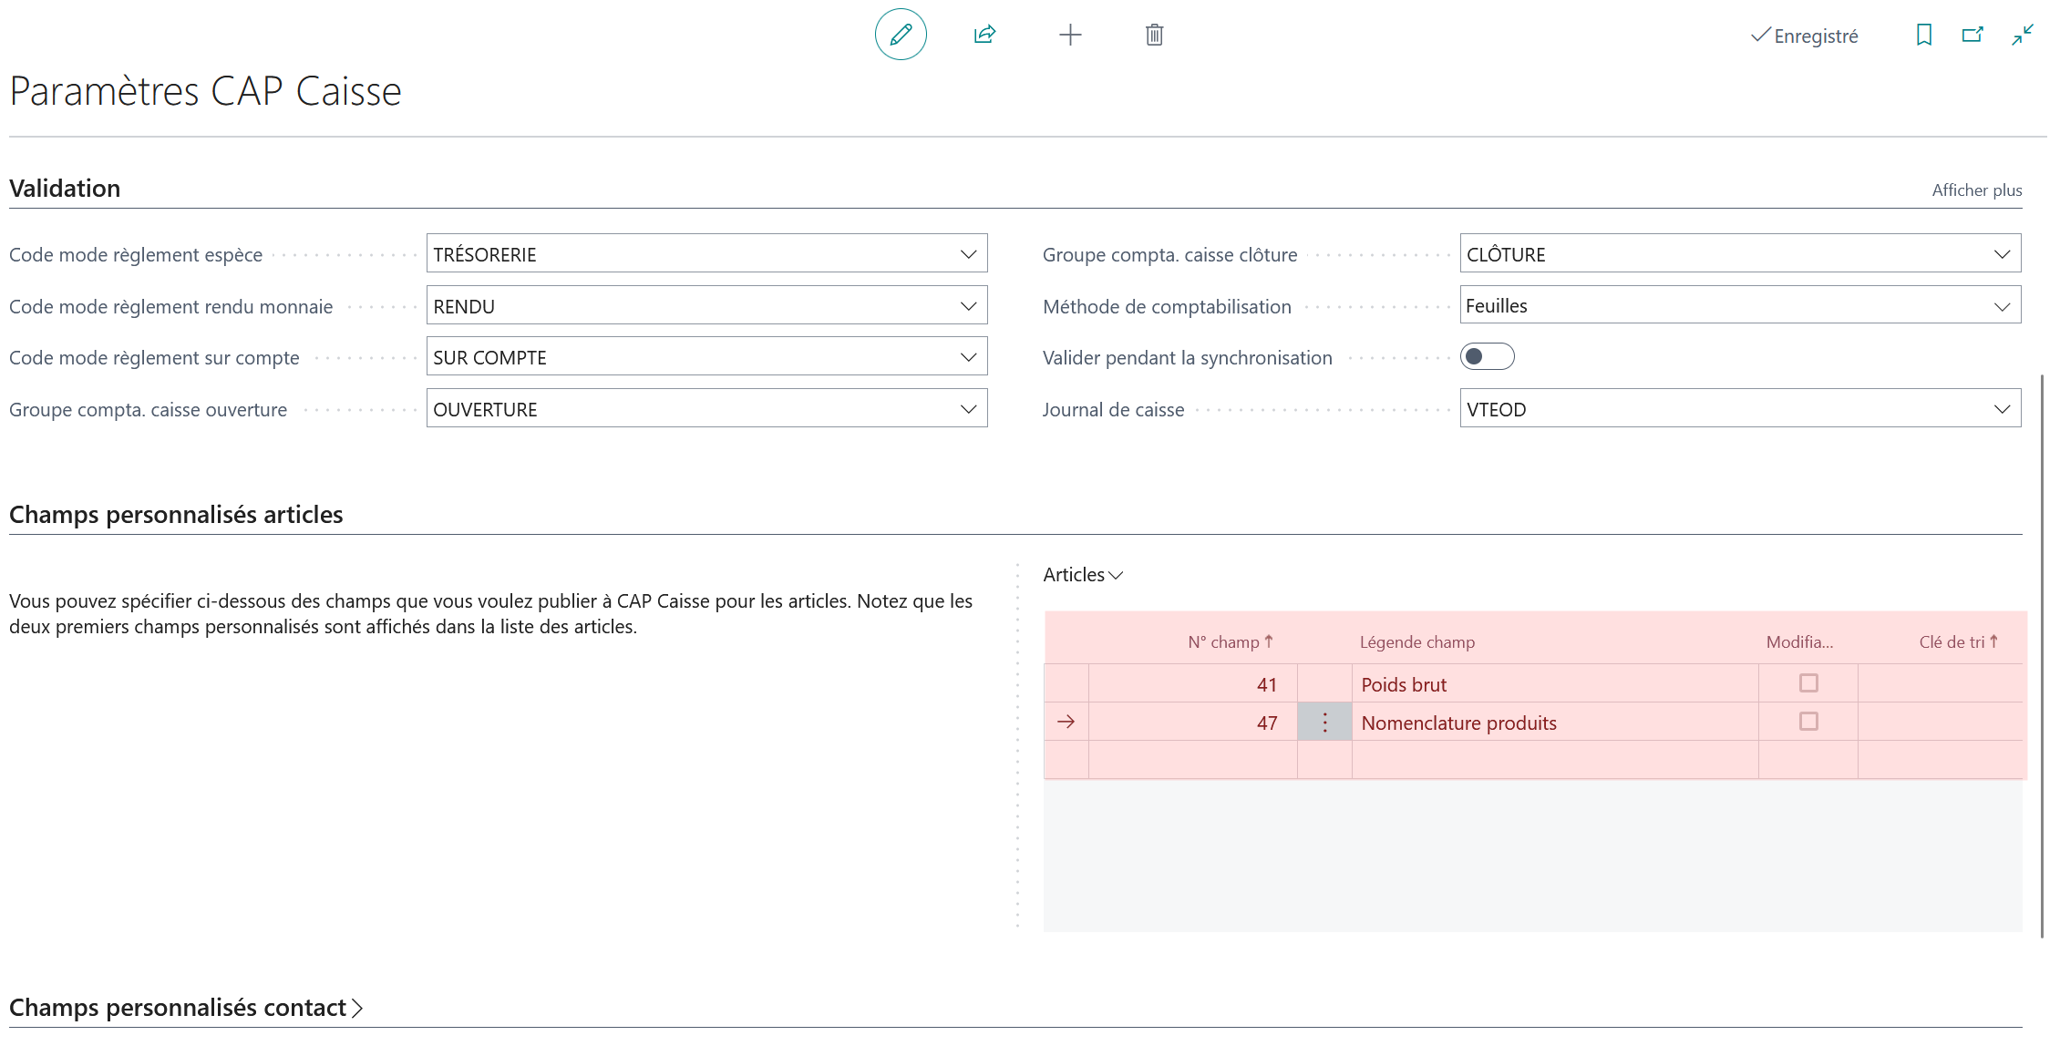Click the bookmark icon
Screen dimensions: 2060x1046
point(1923,35)
